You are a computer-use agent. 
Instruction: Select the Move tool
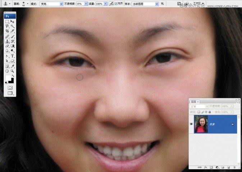[12, 22]
